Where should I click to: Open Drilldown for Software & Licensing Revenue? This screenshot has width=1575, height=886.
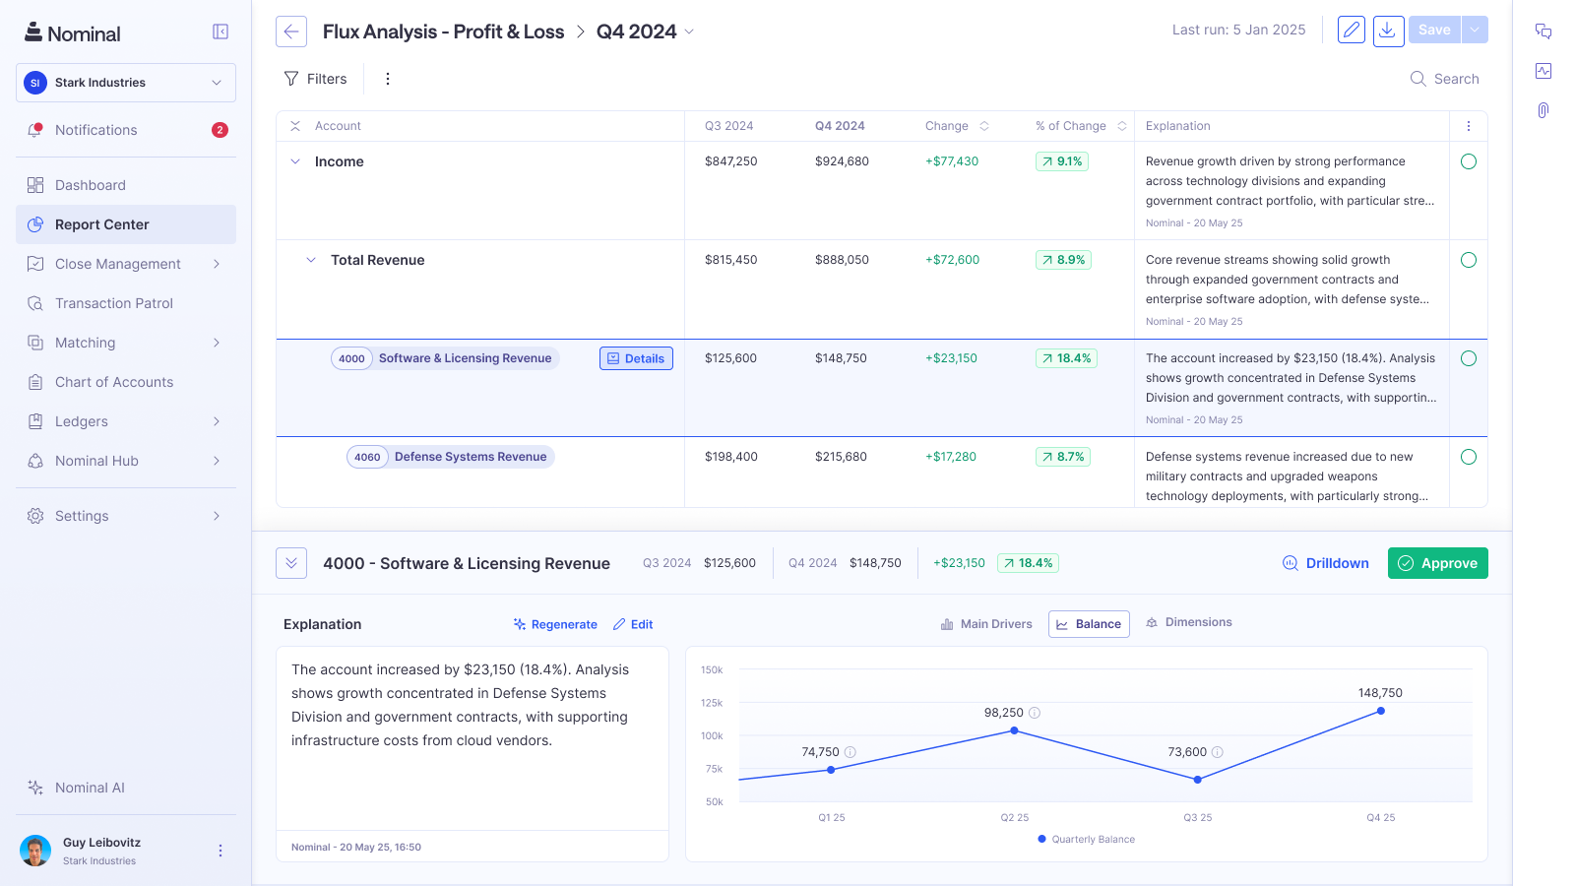click(1325, 563)
